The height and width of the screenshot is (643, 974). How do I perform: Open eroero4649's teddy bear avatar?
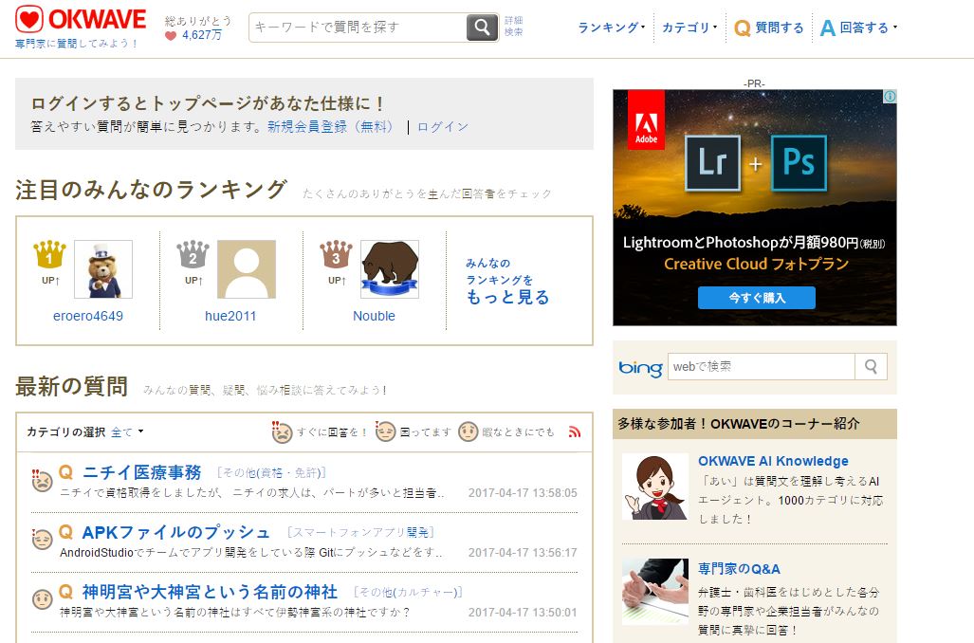pyautogui.click(x=103, y=269)
